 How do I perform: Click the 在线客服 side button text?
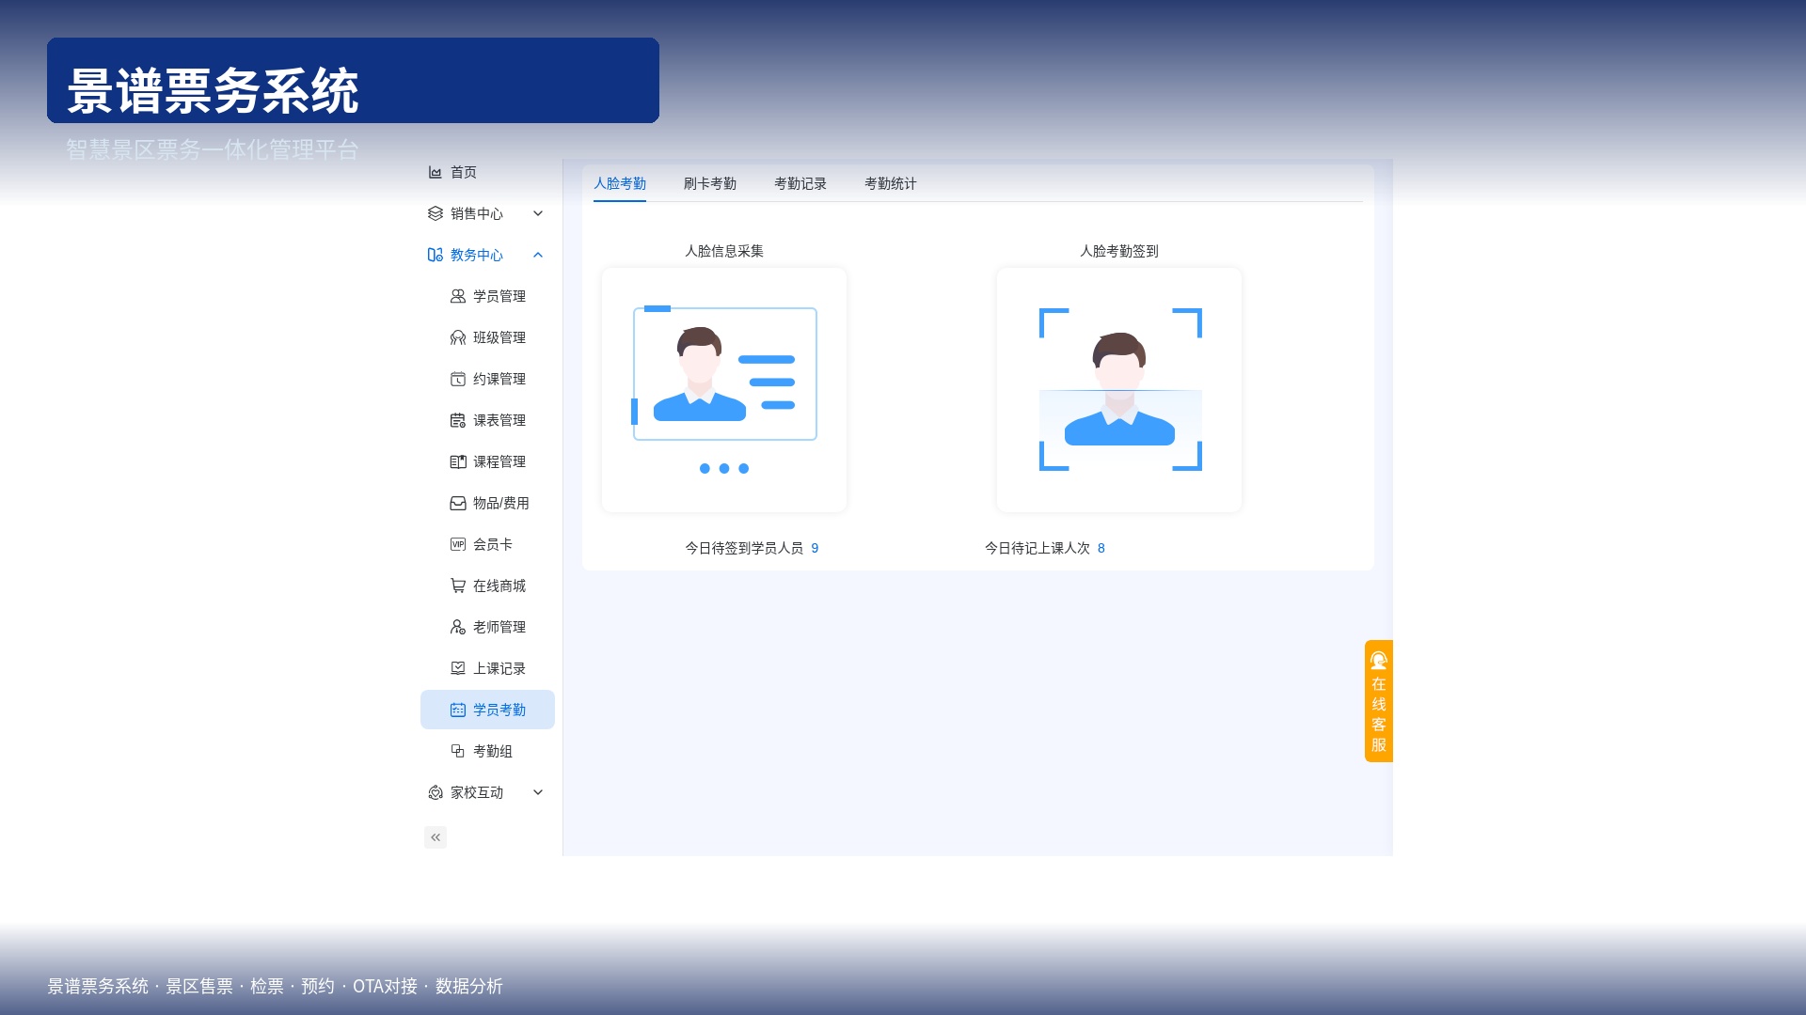[1378, 714]
